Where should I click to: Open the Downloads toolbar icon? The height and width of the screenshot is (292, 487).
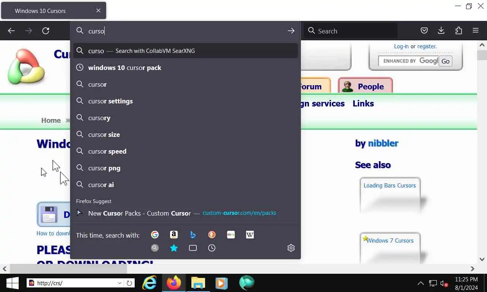[x=441, y=31]
